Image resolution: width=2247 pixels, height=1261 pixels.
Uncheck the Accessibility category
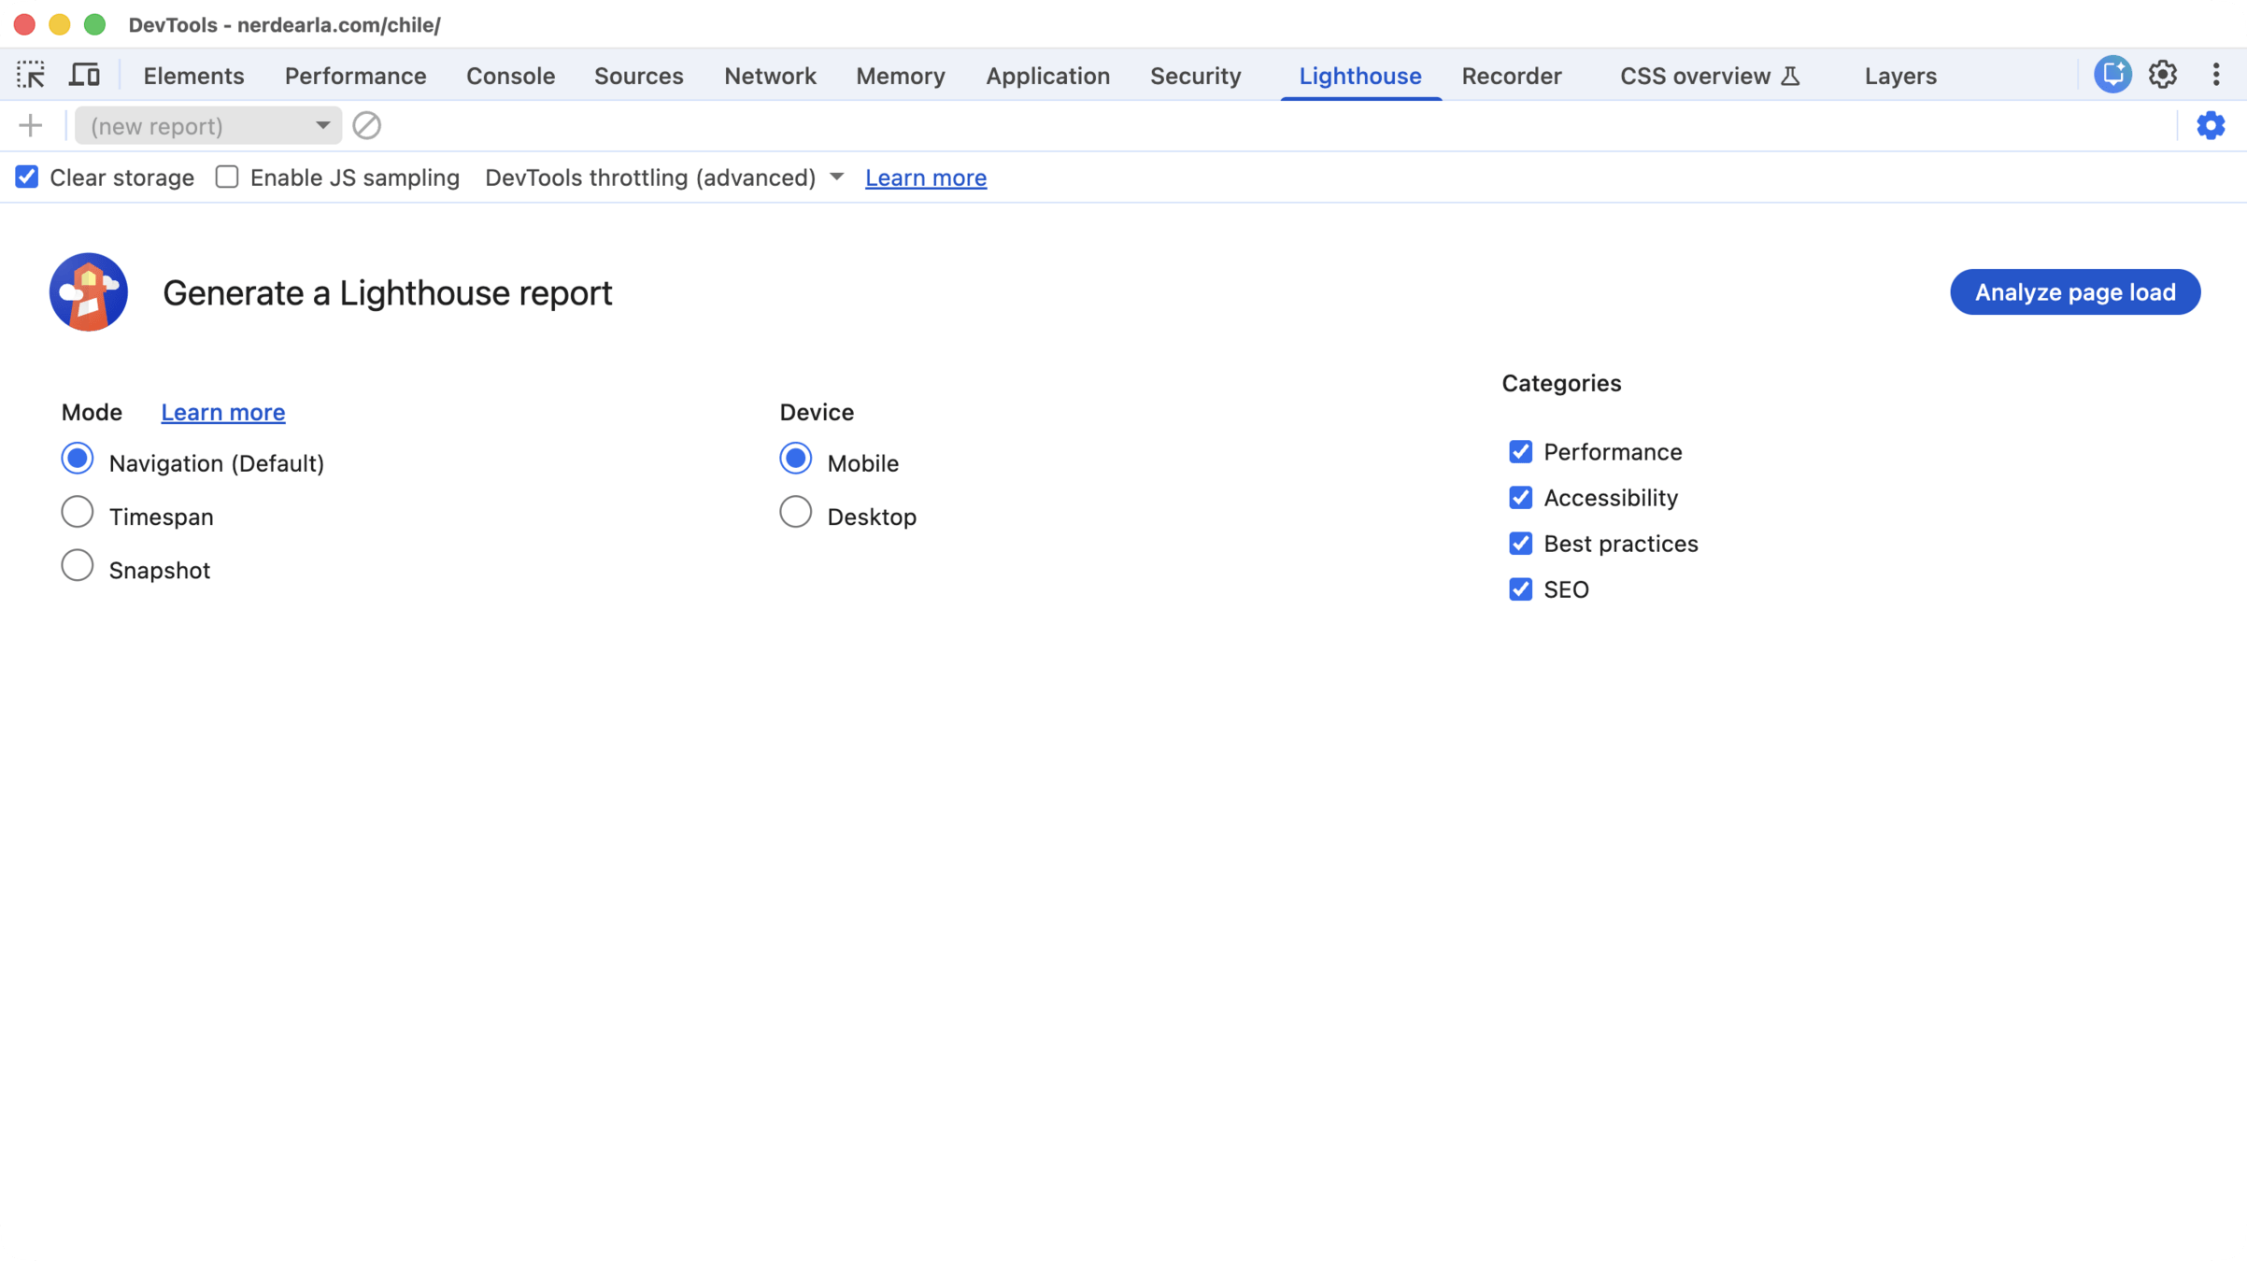pyautogui.click(x=1520, y=498)
